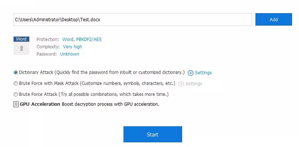Click the Unknown password value
Image resolution: width=299 pixels, height=147 pixels.
point(69,54)
